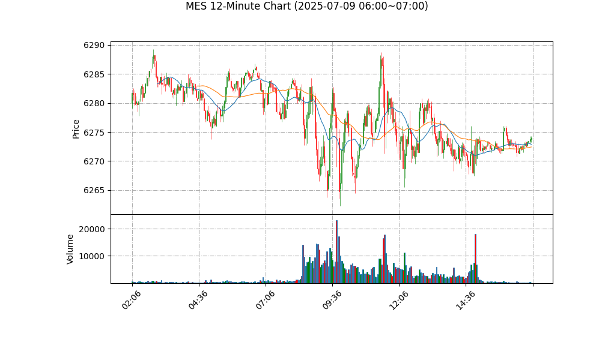Click the tallest volume bar above 20000

(337, 252)
